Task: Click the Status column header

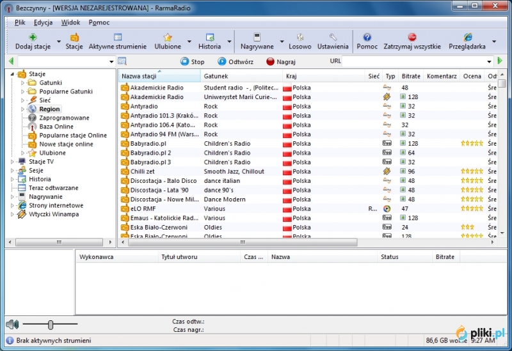Action: [x=404, y=257]
